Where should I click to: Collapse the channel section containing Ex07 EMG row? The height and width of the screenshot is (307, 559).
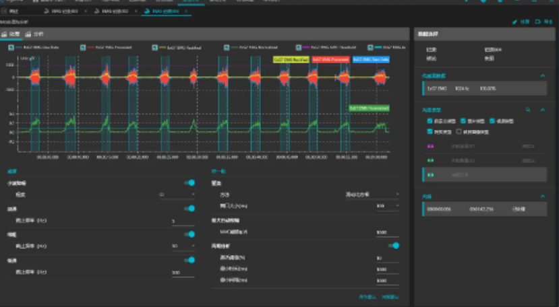[543, 76]
